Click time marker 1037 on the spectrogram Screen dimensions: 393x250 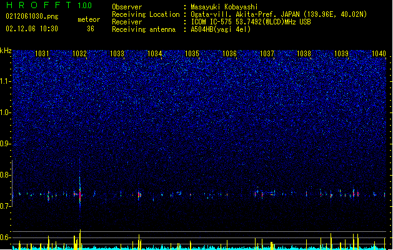[267, 53]
